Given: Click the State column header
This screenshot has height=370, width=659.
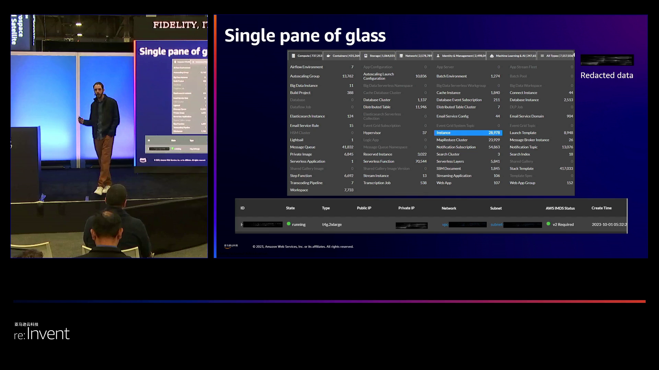Looking at the screenshot, I should click(290, 208).
